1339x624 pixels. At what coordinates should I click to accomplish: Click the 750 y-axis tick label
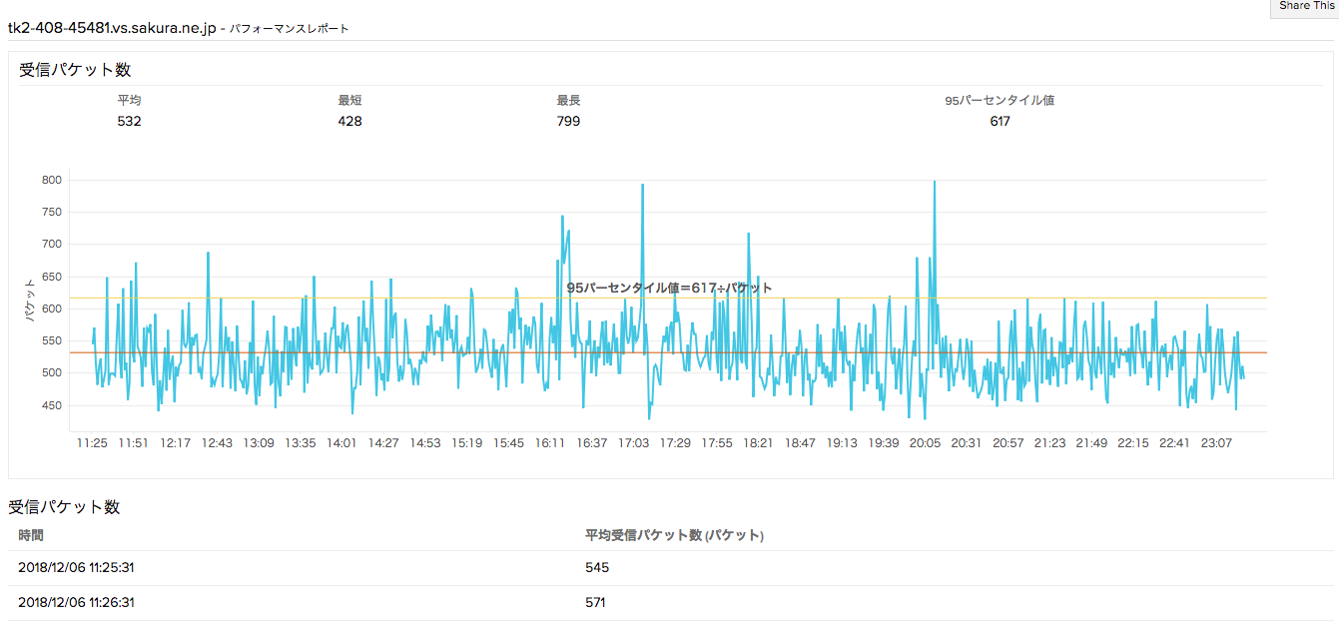click(52, 213)
